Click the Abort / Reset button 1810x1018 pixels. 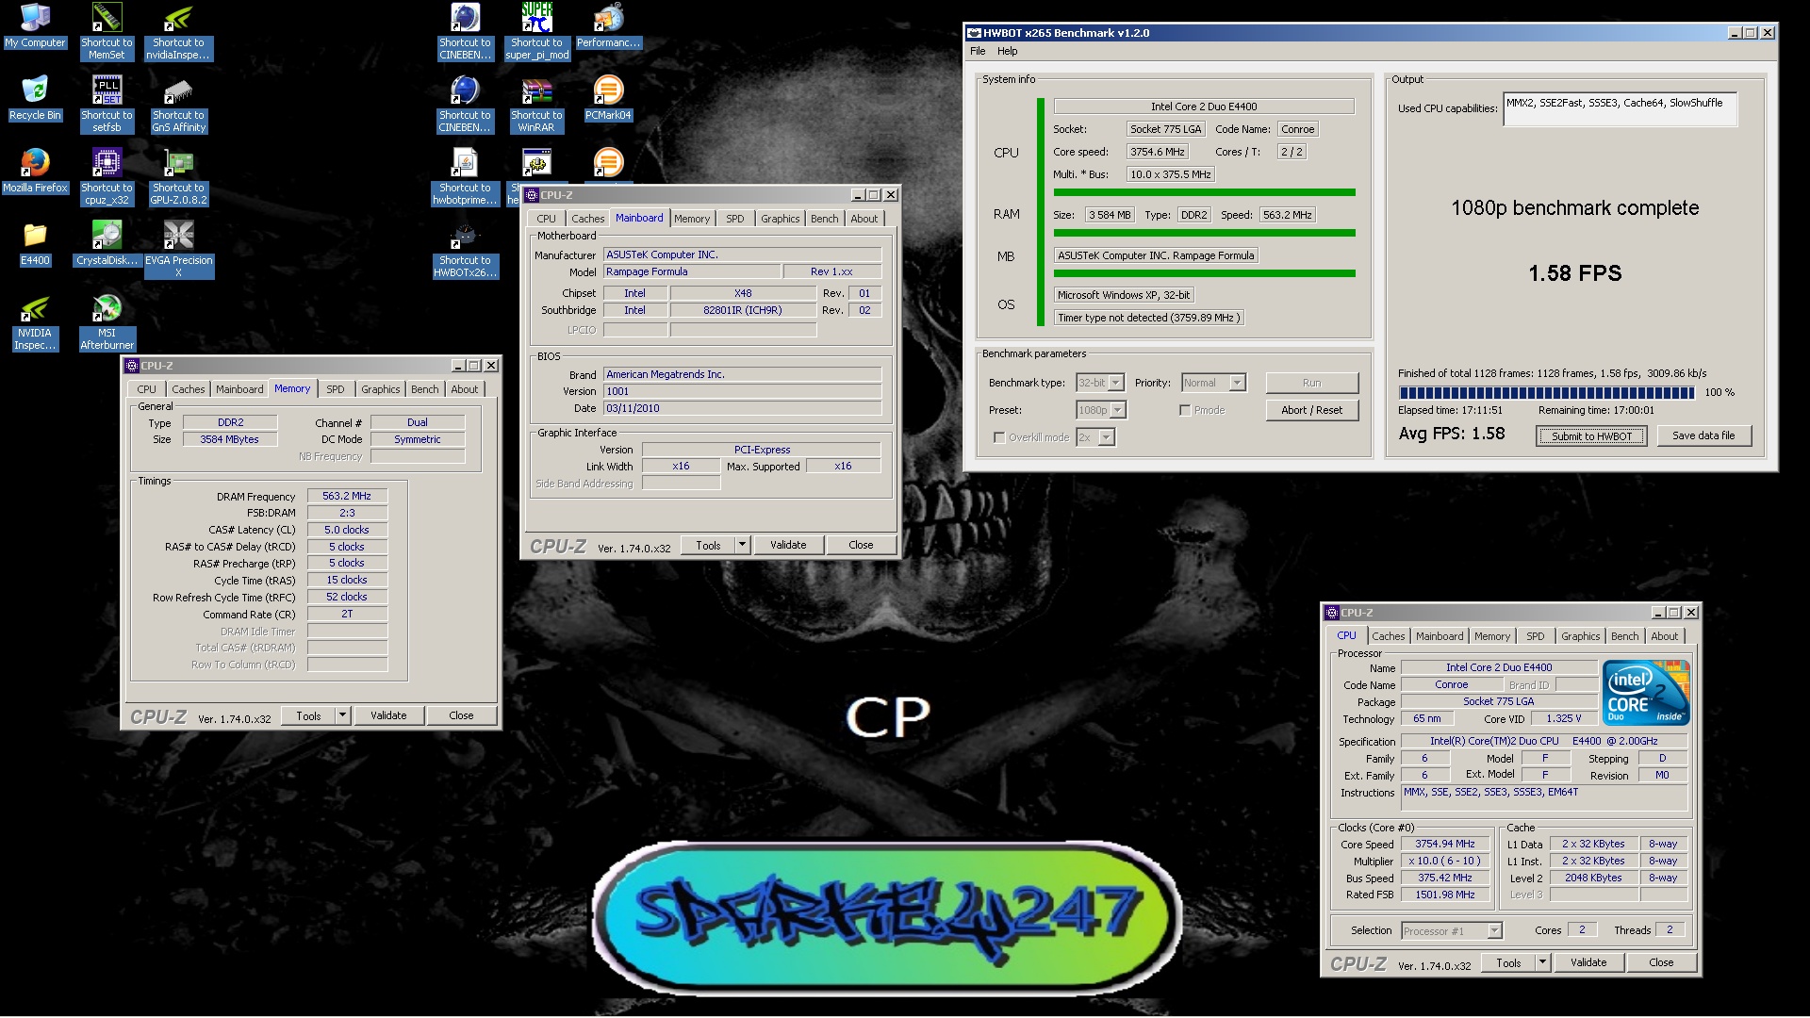point(1312,410)
